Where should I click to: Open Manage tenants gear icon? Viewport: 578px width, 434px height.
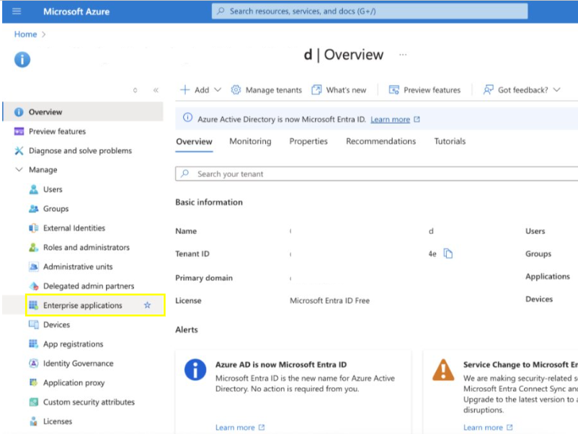coord(236,90)
